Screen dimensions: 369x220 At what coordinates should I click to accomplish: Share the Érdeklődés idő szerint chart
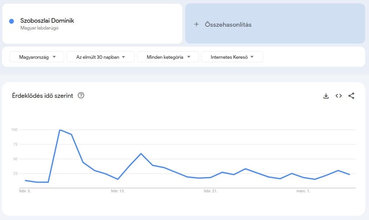[351, 96]
